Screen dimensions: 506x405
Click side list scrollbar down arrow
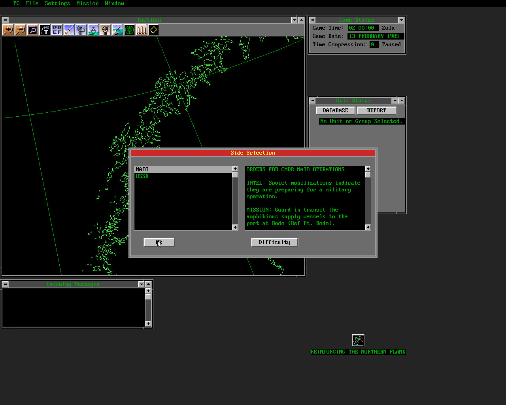(235, 227)
